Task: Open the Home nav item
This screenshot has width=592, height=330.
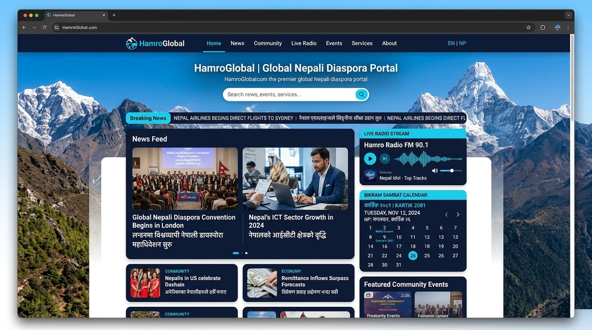Action: 214,43
